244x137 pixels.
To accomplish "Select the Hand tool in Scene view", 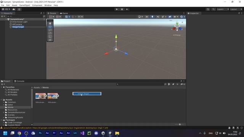I will (x=50, y=23).
